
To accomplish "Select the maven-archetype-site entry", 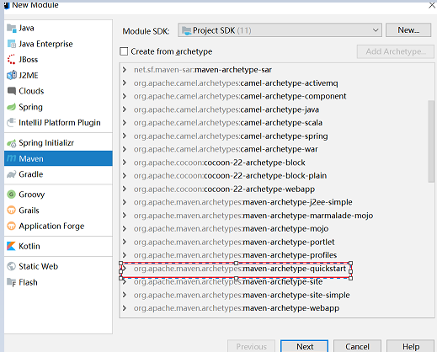I will (x=228, y=281).
